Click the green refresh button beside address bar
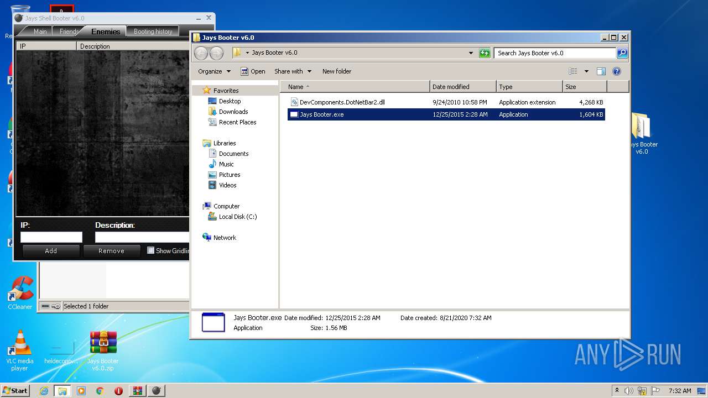This screenshot has width=708, height=398. click(x=485, y=53)
